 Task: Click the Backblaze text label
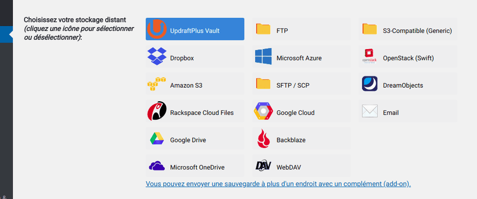291,140
